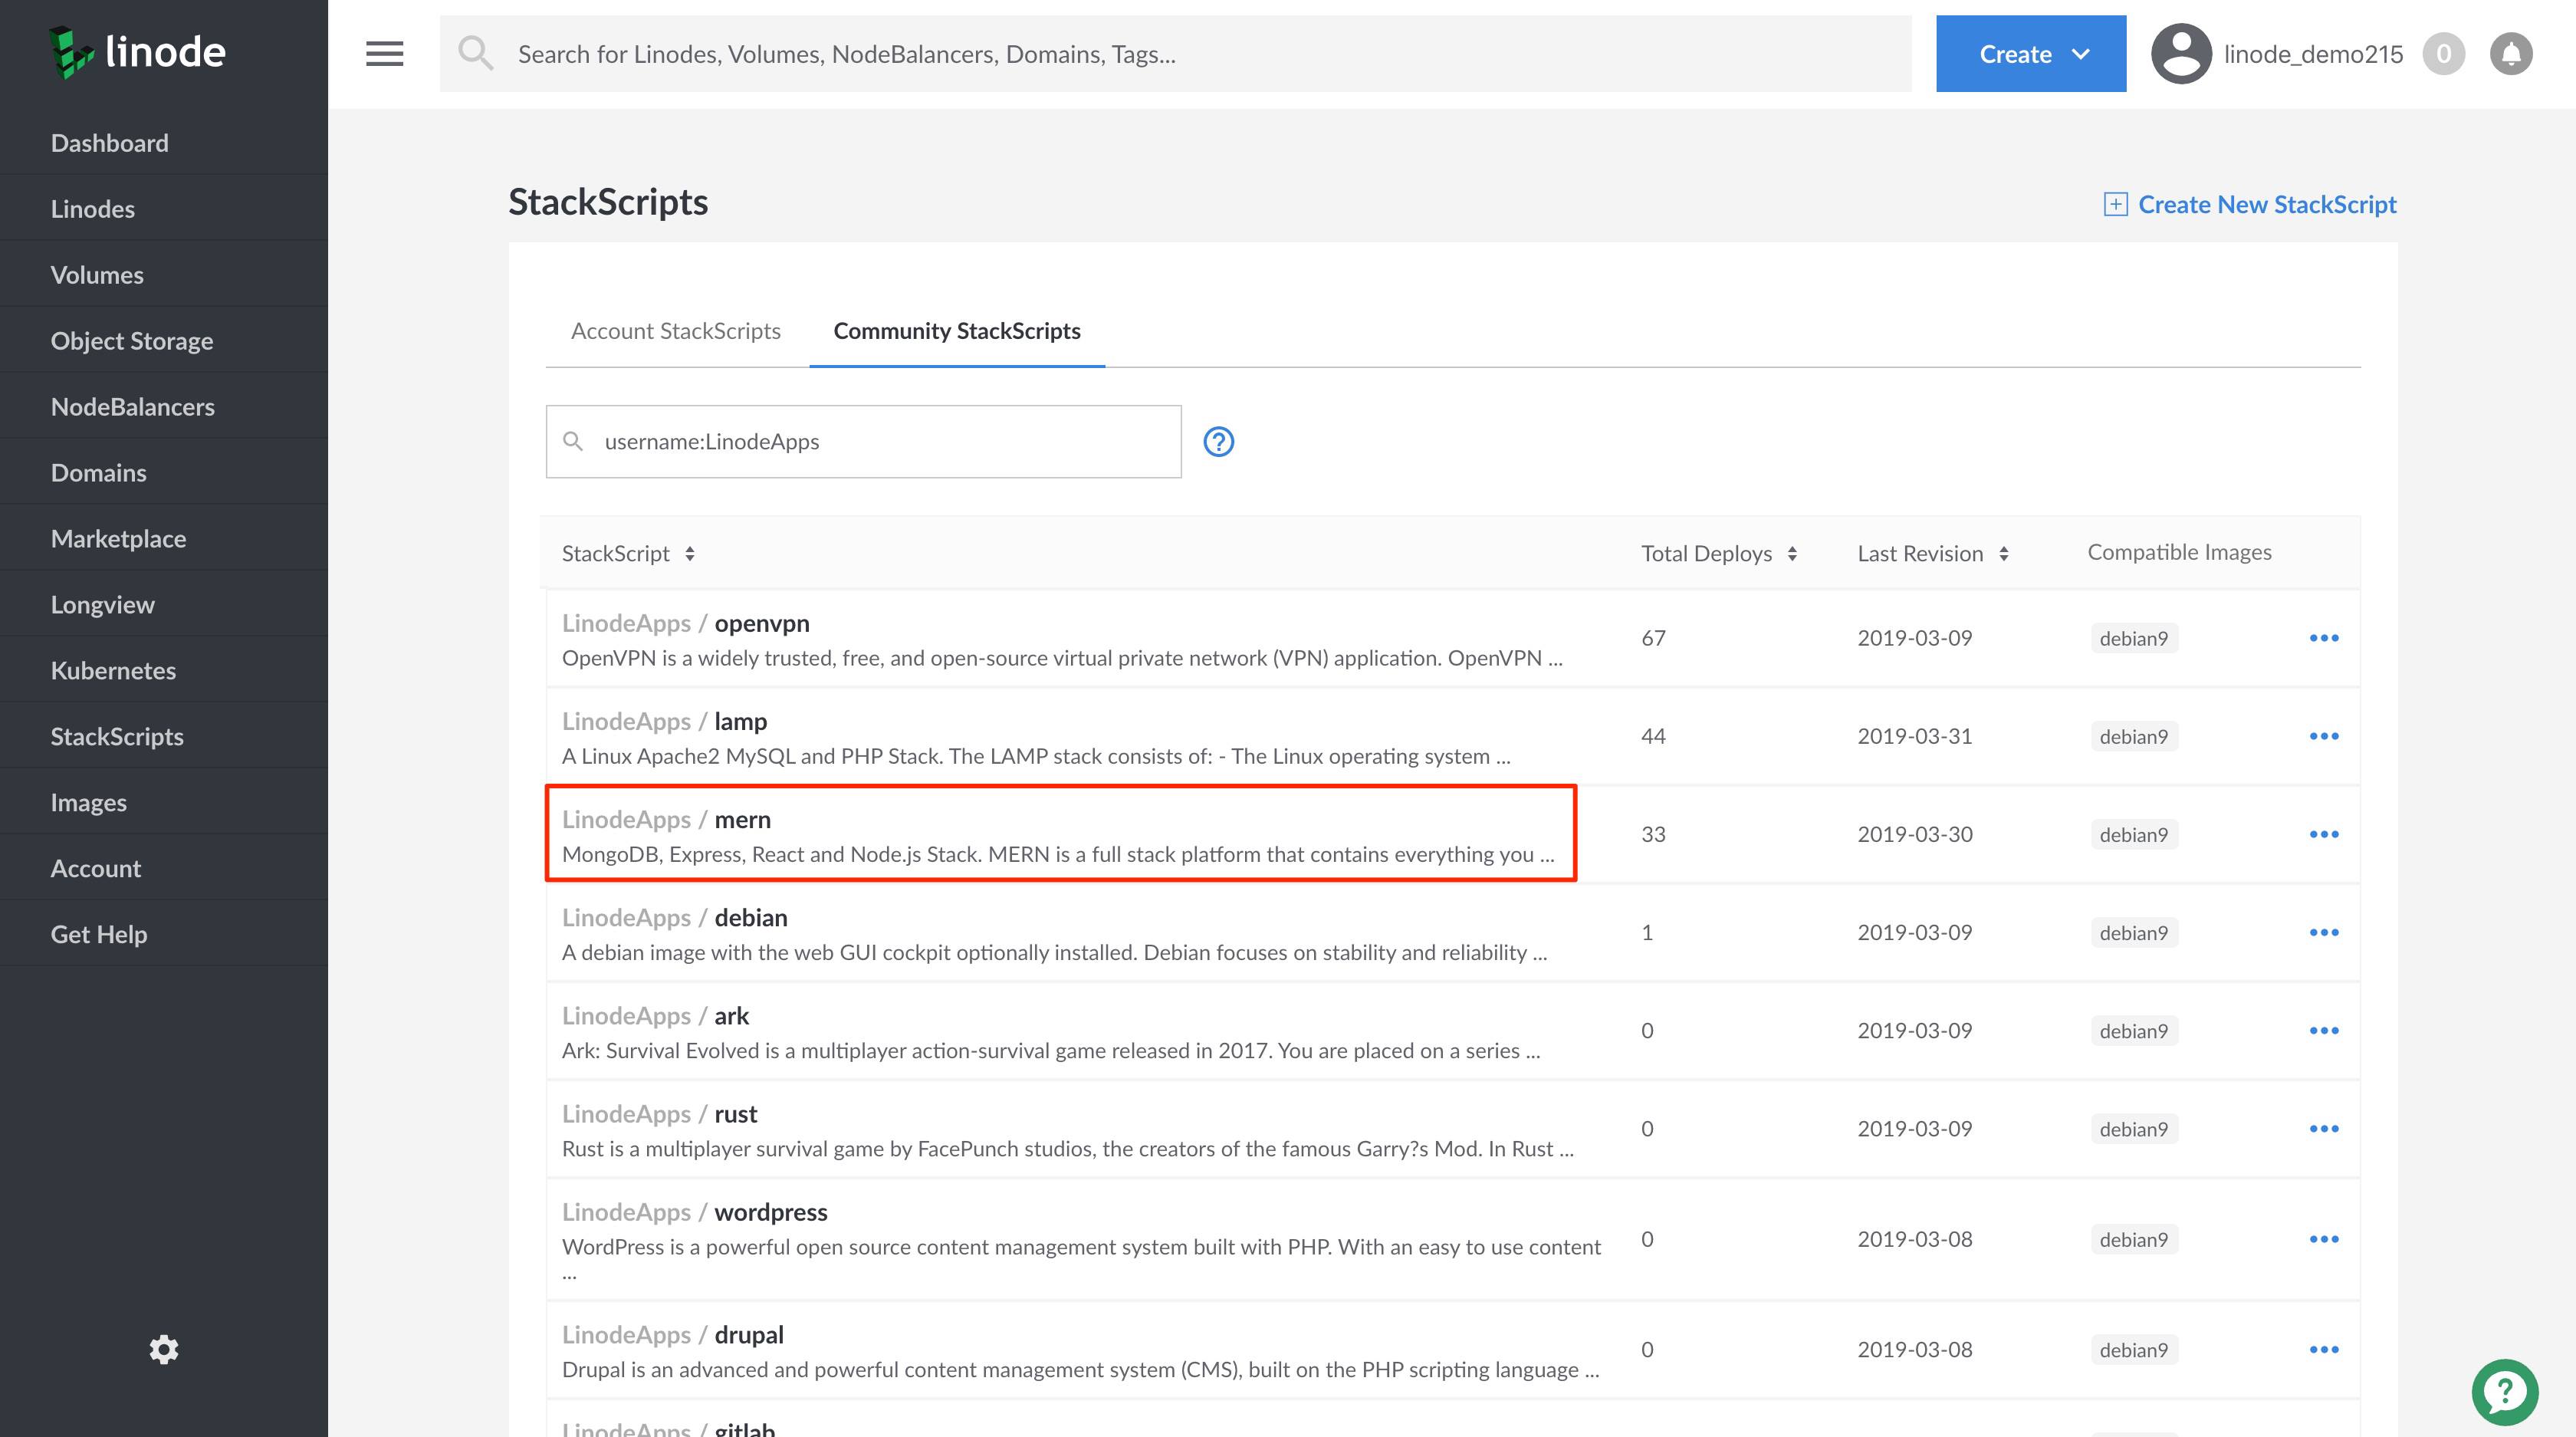Click Create New StackScript button
2576x1437 pixels.
point(2247,203)
